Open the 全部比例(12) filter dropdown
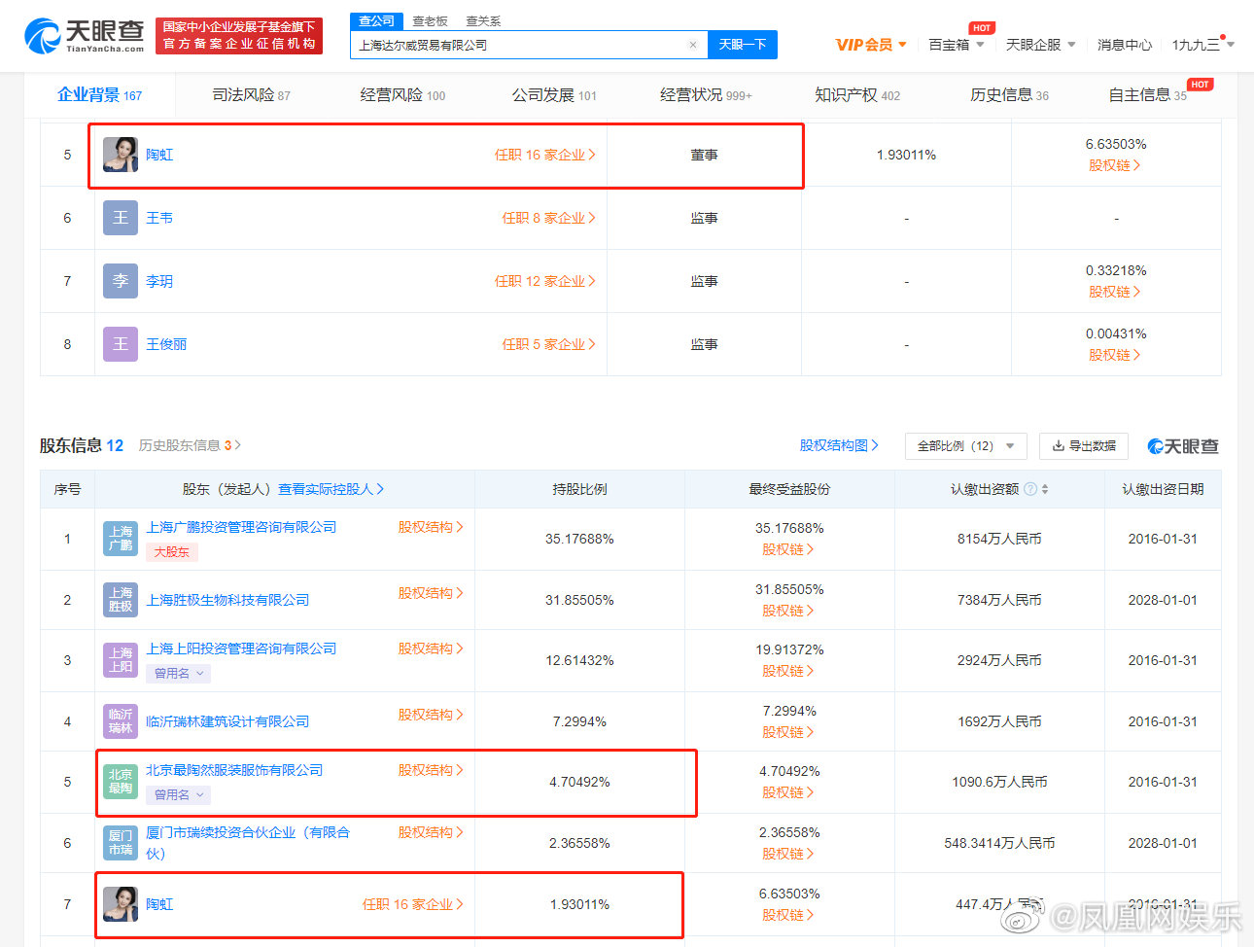The height and width of the screenshot is (947, 1254). tap(965, 445)
